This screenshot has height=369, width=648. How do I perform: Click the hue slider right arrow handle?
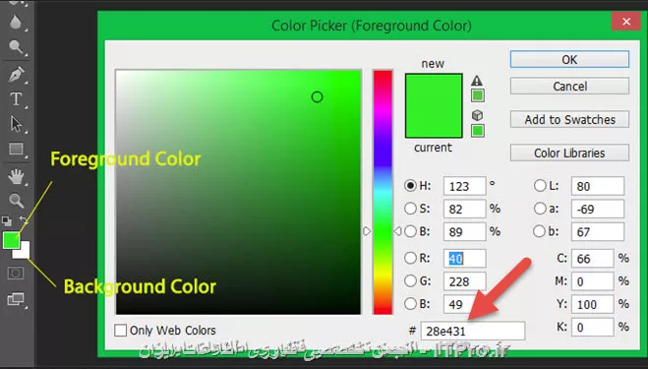click(397, 231)
